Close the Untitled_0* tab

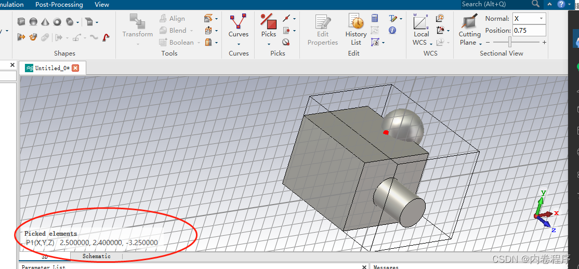pyautogui.click(x=75, y=68)
